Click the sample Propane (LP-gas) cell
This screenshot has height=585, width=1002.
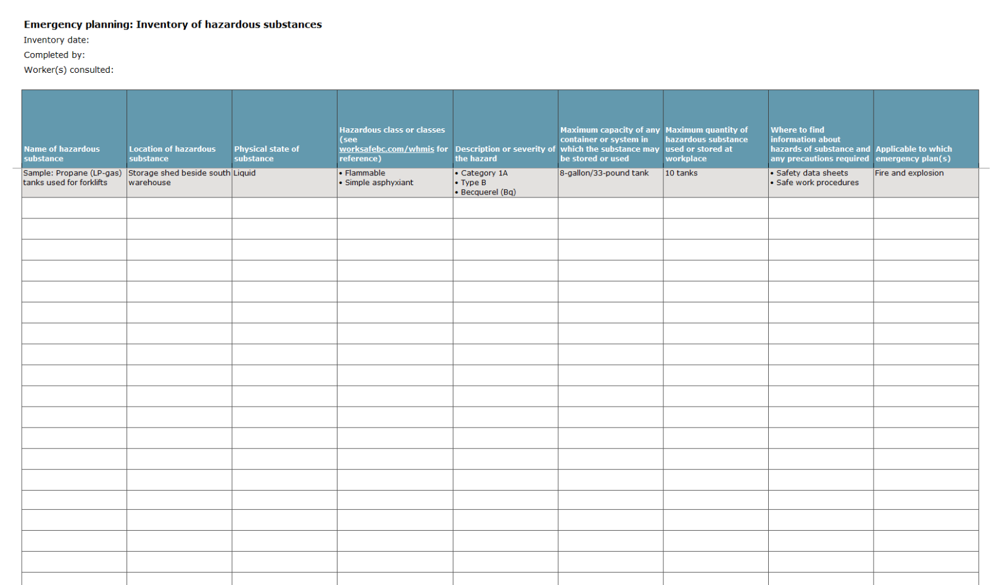pos(73,178)
